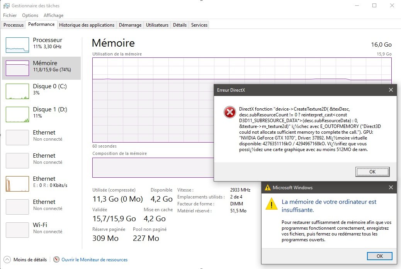Click the red DirectX error icon
The height and width of the screenshot is (269, 401).
coord(230,113)
